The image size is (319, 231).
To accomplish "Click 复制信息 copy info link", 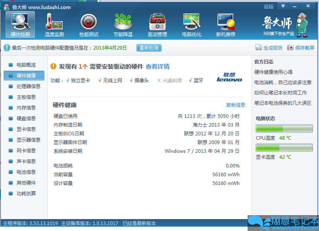I will click(236, 105).
